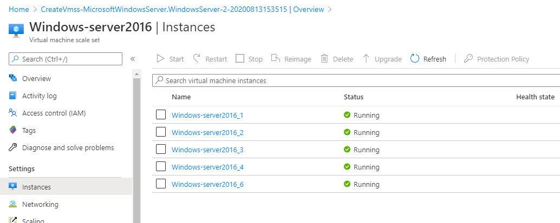Click Running status icon for Windows-server2016_3
Image resolution: width=560 pixels, height=223 pixels.
[x=347, y=149]
